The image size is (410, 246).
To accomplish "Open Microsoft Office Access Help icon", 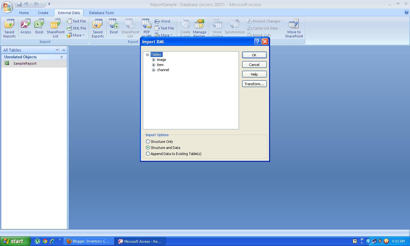I will [406, 12].
